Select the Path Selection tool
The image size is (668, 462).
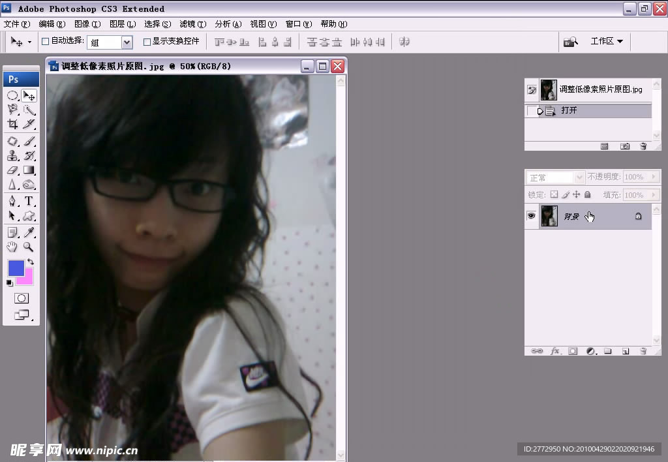tap(12, 215)
